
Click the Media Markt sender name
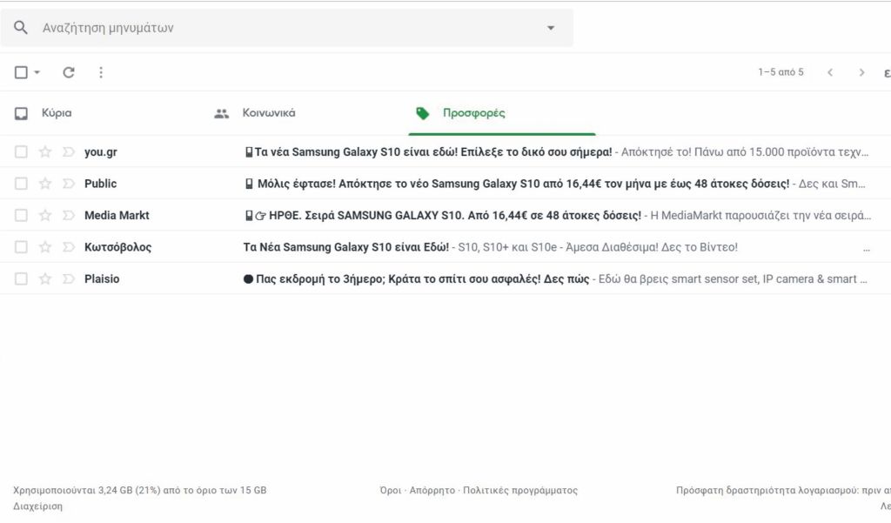(x=117, y=216)
